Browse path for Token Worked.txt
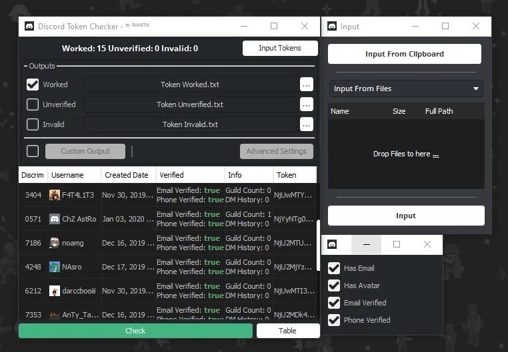This screenshot has height=352, width=508. [x=307, y=85]
